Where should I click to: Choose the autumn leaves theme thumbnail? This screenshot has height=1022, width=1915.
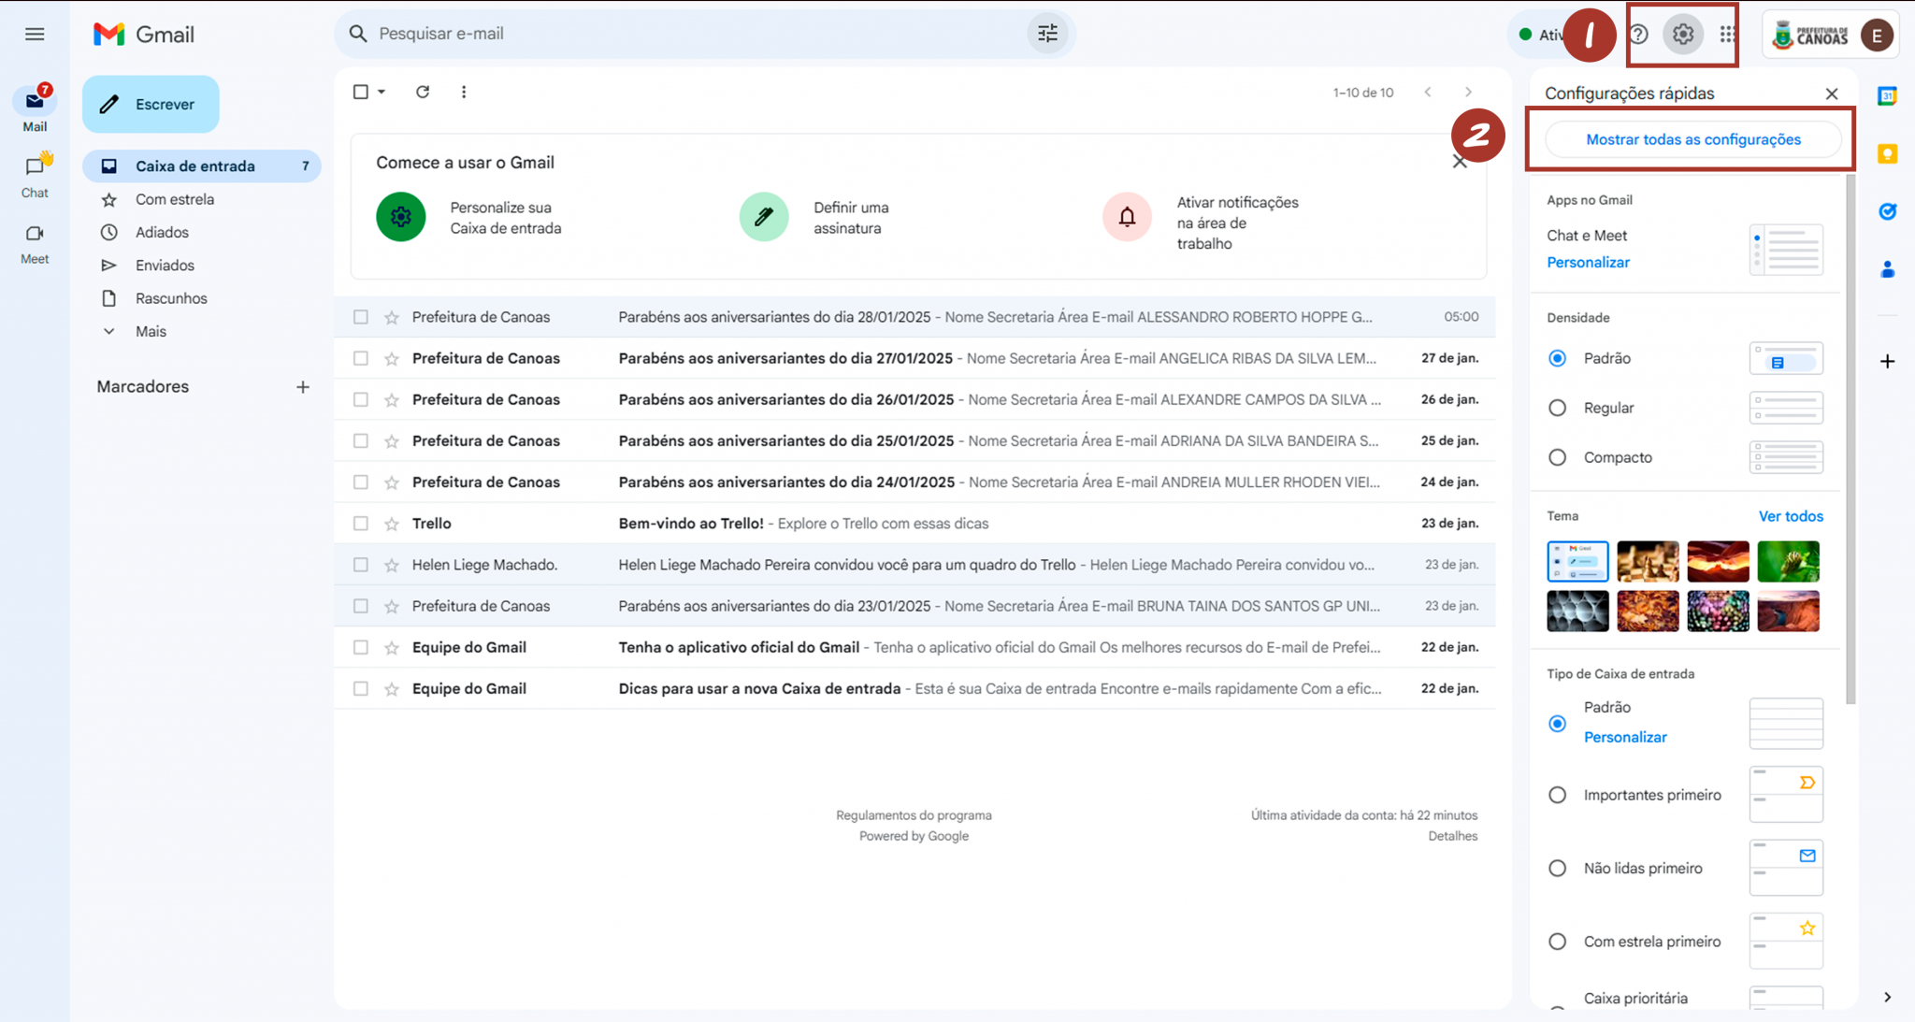(1648, 611)
